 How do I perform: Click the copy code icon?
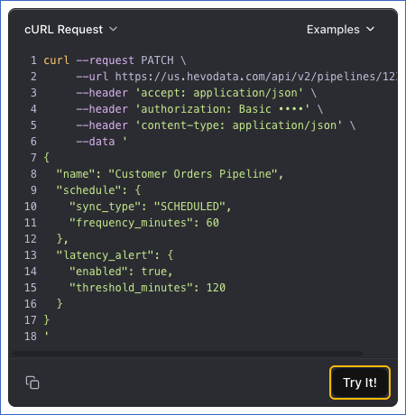[x=32, y=383]
